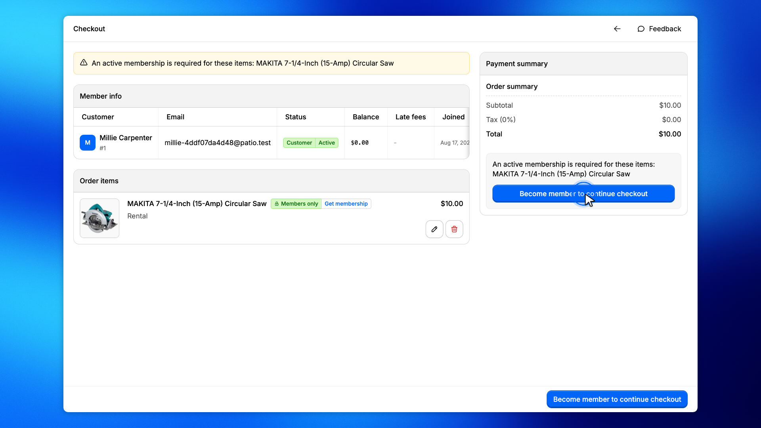The height and width of the screenshot is (428, 761).
Task: Click MAKITA Circular Saw item title
Action: pos(197,204)
